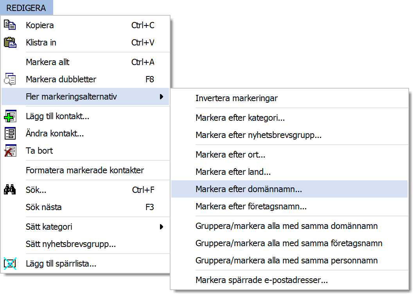The height and width of the screenshot is (294, 413).
Task: Click the Ctrl+A shortcut text
Action: pos(143,62)
